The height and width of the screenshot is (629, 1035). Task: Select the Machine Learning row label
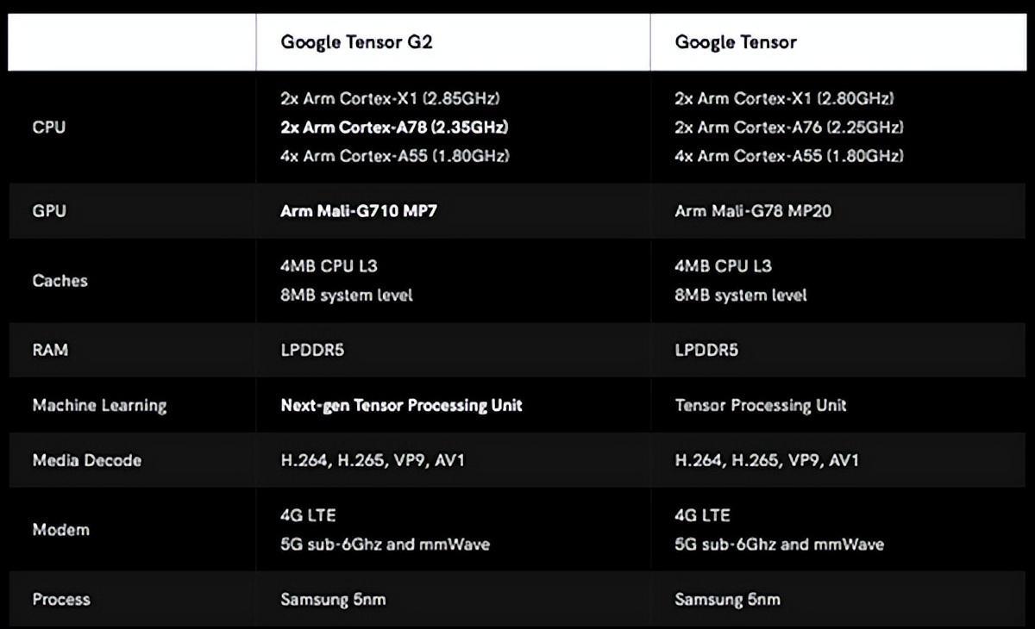(99, 405)
